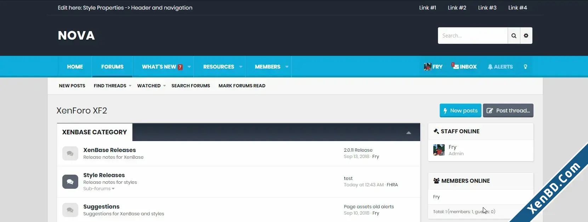This screenshot has height=222, width=588.
Task: Click 'Admin' title under Fry
Action: tap(456, 154)
